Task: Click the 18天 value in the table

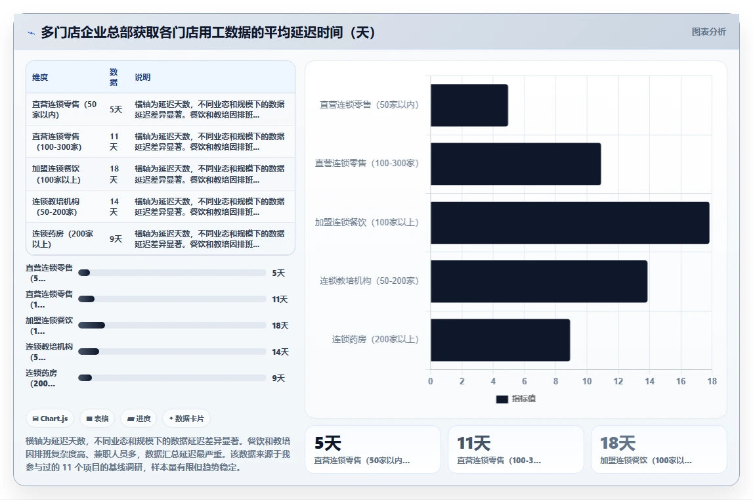Action: point(114,174)
